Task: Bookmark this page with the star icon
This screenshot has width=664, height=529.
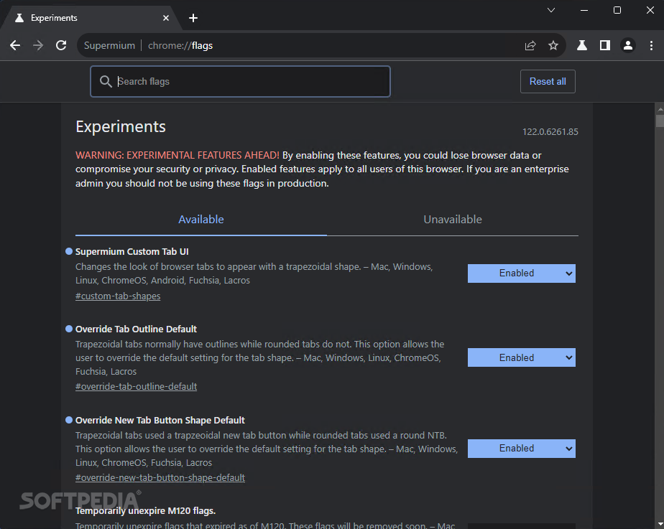Action: 553,45
